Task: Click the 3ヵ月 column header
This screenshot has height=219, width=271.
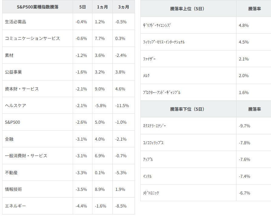Action: (x=123, y=7)
